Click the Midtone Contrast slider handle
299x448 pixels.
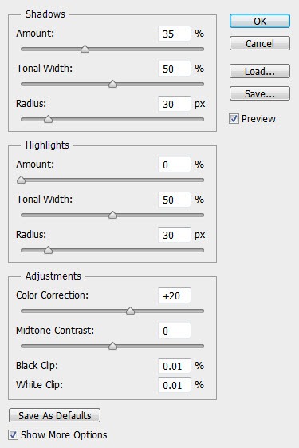point(112,346)
